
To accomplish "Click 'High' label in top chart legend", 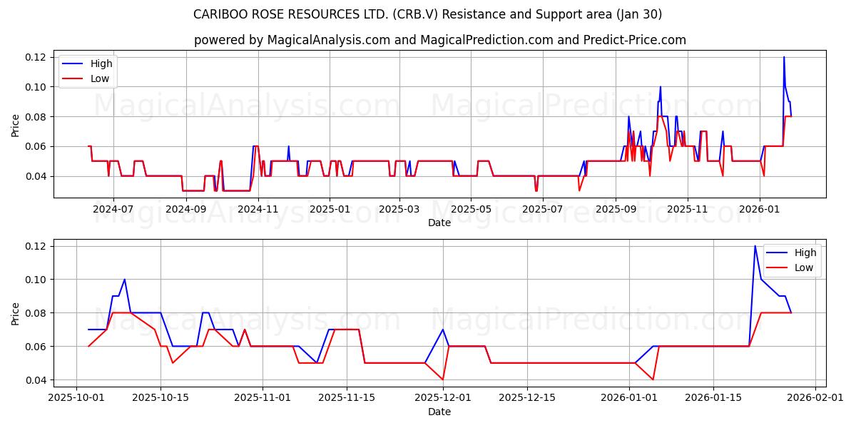I will tap(101, 63).
